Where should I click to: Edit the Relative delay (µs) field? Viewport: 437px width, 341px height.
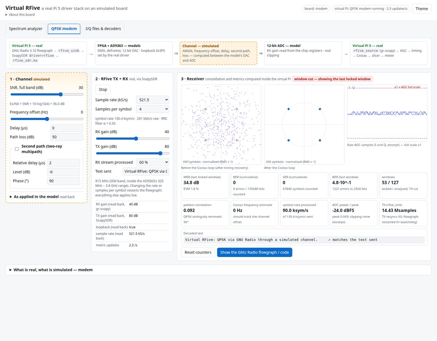[x=64, y=163]
